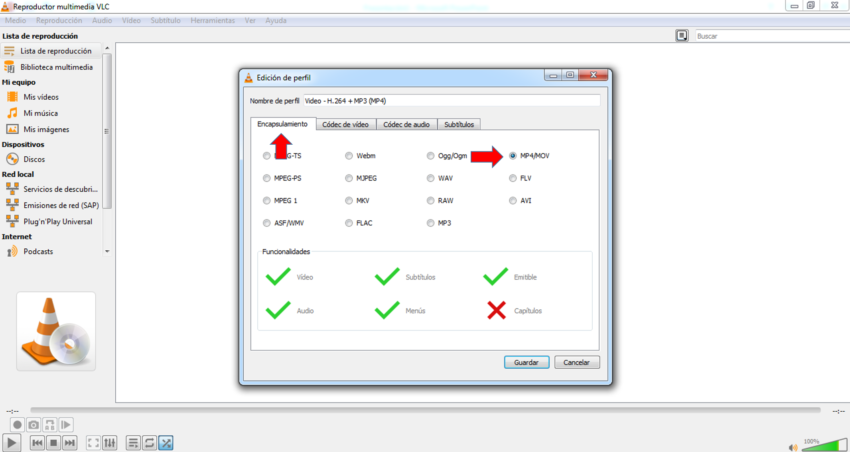Open extended settings equalizer icon
The height and width of the screenshot is (452, 850).
(110, 442)
